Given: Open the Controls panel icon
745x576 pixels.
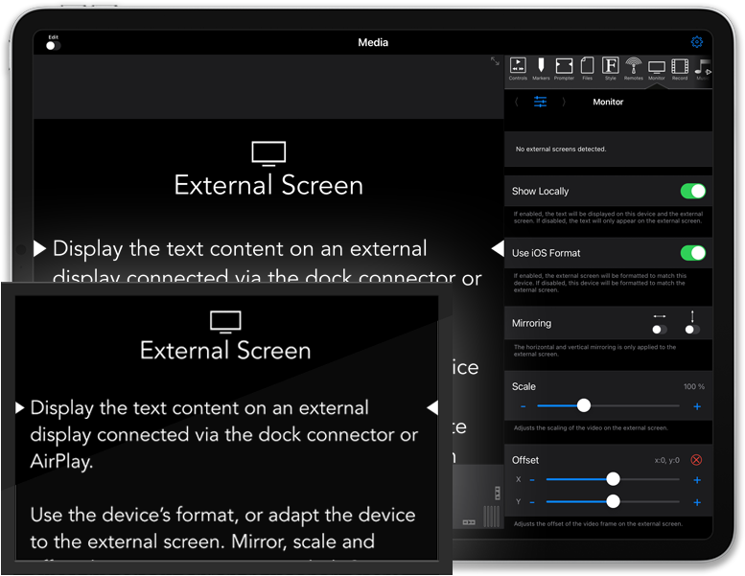Looking at the screenshot, I should [x=518, y=68].
